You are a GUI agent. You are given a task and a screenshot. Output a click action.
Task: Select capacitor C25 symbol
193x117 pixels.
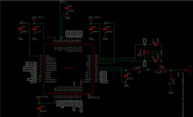pos(20,29)
